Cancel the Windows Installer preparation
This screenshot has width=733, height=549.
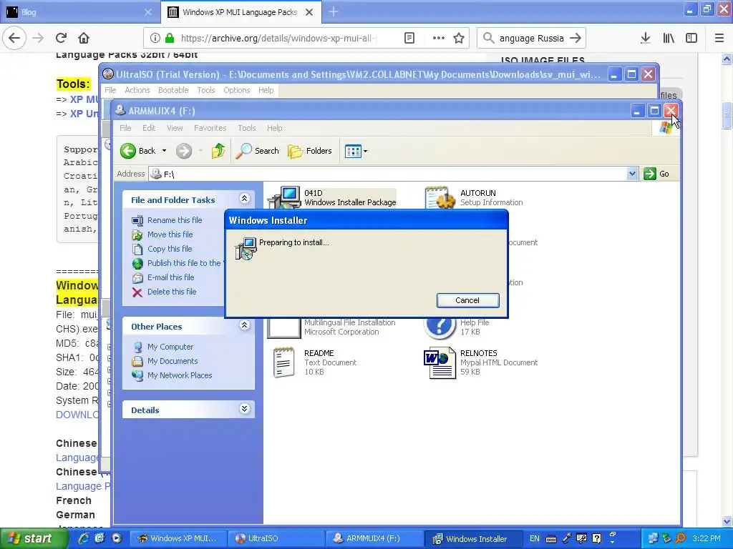tap(467, 300)
